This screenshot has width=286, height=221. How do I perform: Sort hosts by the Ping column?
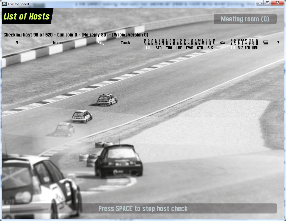click(x=101, y=43)
